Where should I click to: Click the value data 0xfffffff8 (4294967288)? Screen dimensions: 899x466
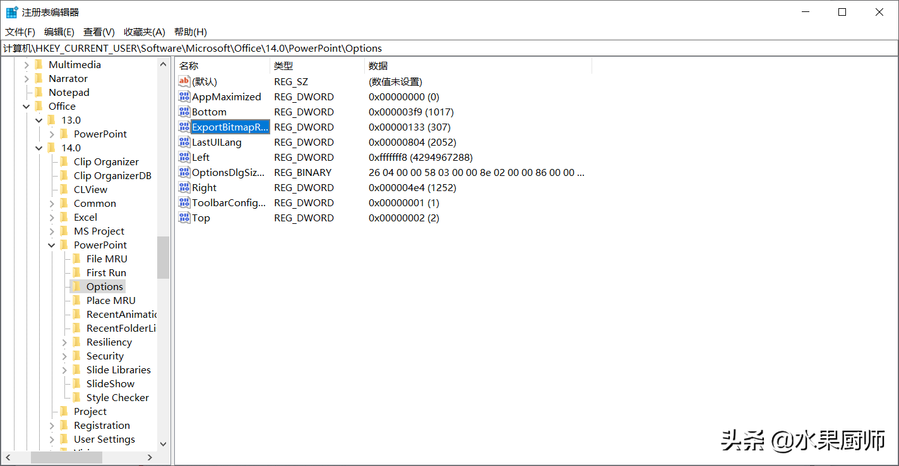point(420,157)
